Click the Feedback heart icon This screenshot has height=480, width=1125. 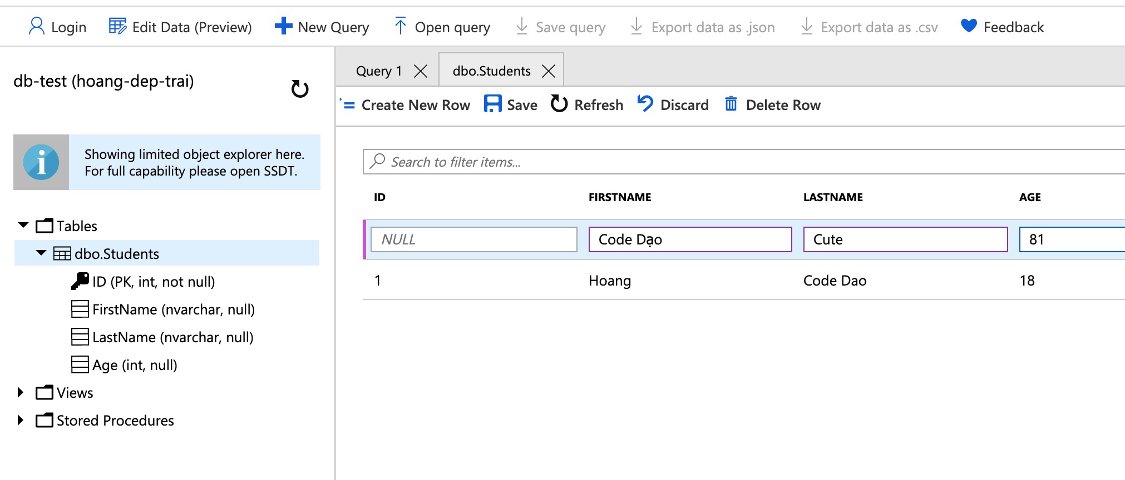pos(969,26)
